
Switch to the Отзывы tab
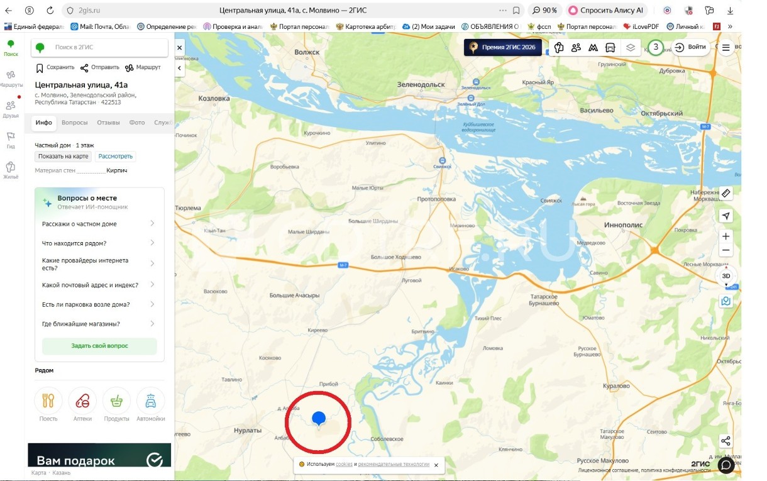pos(109,123)
